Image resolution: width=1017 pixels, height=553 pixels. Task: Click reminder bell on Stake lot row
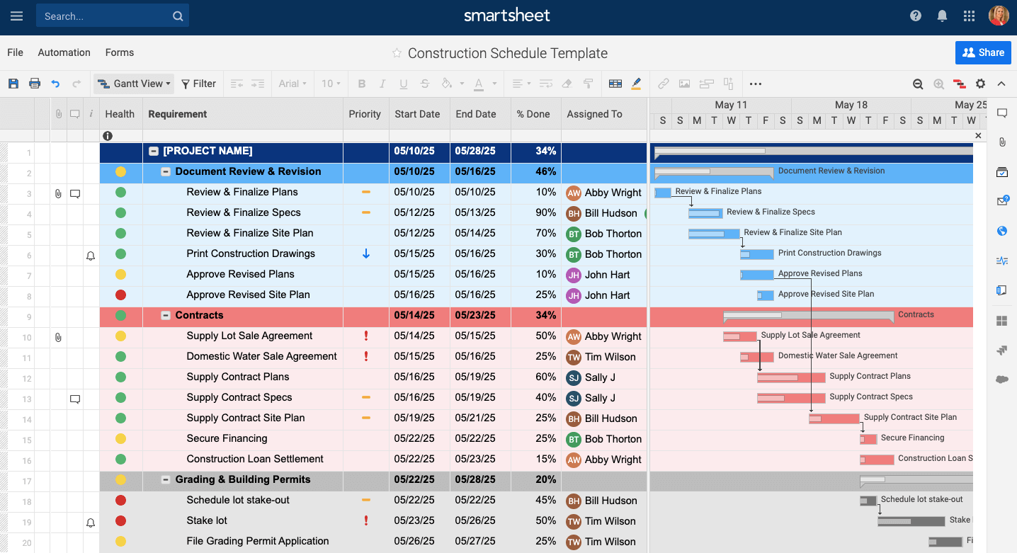pyautogui.click(x=91, y=522)
